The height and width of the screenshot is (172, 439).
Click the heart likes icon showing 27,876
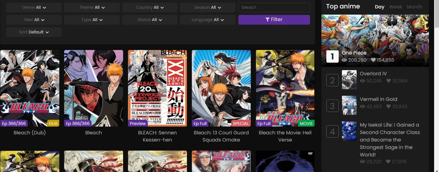pos(389,162)
